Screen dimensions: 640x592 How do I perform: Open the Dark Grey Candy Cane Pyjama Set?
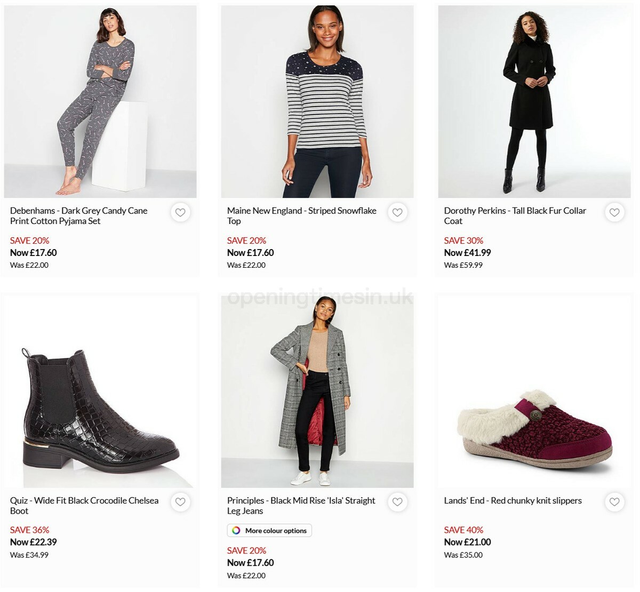tap(78, 215)
